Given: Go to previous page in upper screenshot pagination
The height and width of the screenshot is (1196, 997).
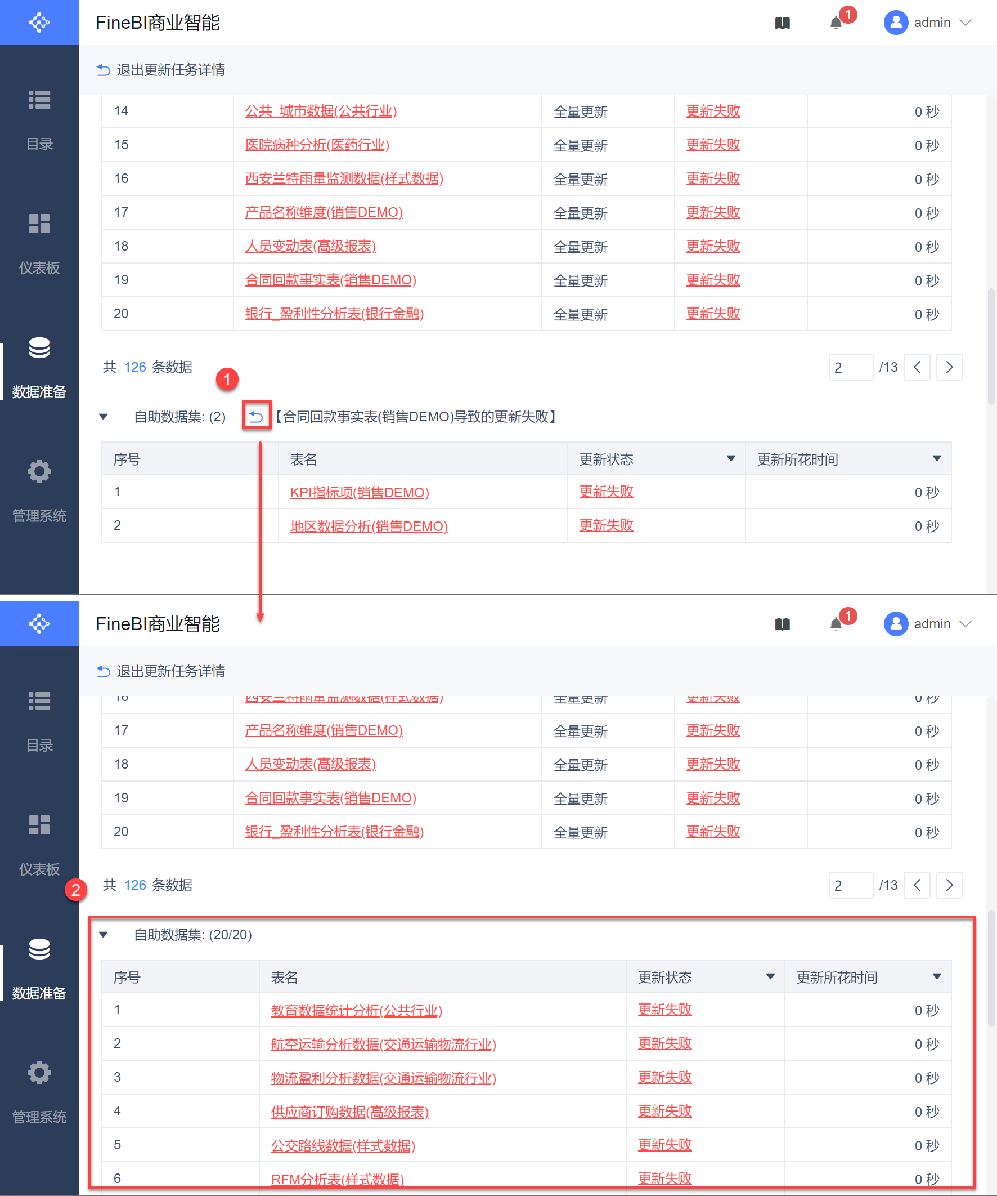Looking at the screenshot, I should (x=917, y=367).
